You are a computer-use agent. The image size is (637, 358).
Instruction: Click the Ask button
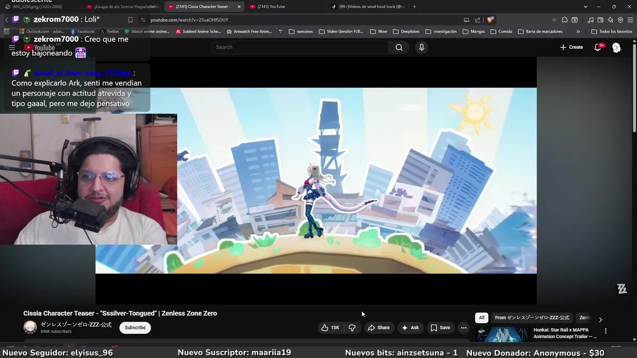point(410,328)
